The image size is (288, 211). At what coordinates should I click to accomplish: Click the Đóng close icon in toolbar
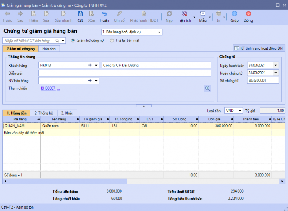pyautogui.click(x=248, y=14)
